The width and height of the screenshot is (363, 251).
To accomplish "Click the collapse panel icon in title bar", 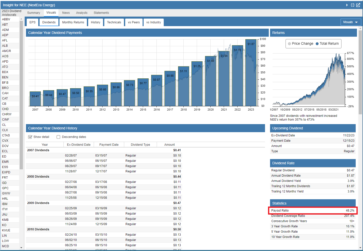I will tap(353, 5).
